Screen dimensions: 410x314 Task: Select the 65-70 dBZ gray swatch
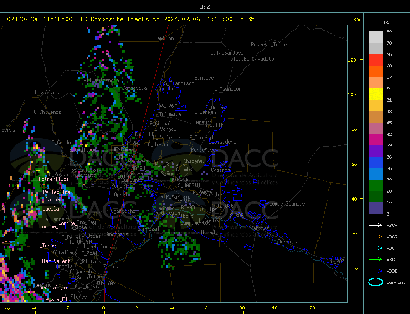(375, 48)
